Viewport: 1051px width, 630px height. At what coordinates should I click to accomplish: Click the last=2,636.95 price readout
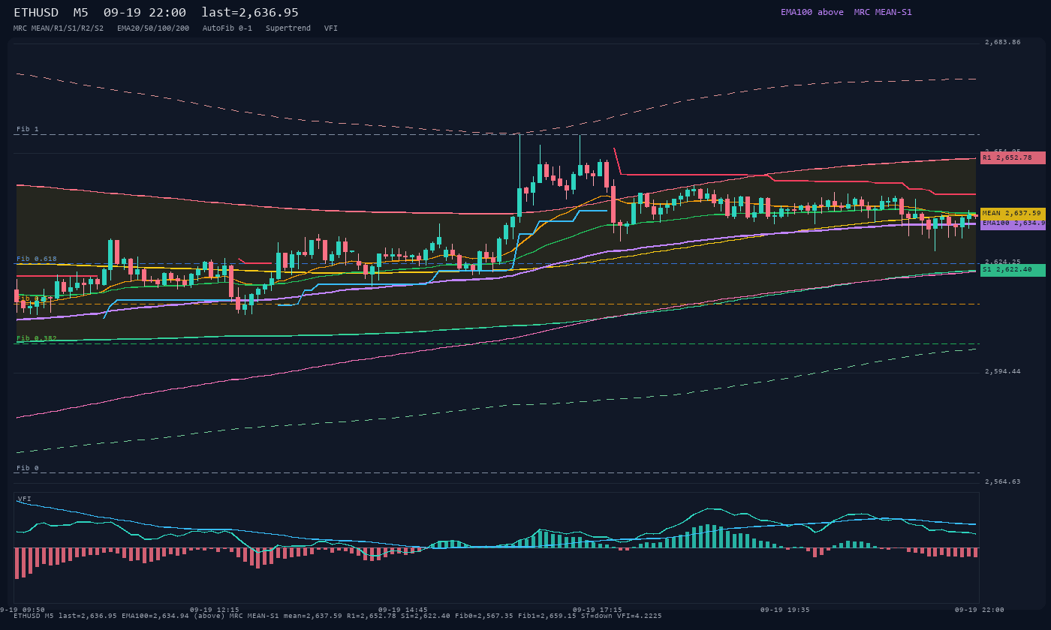[x=250, y=12]
